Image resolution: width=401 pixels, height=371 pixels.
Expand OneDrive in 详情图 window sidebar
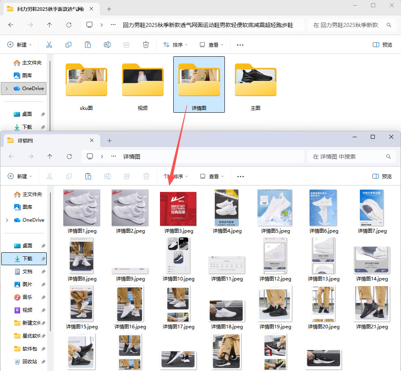click(7, 220)
